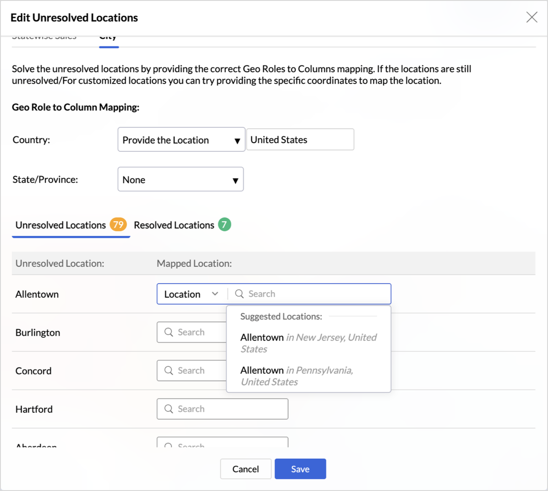Click search icon in Hartford row
This screenshot has width=548, height=491.
[x=169, y=409]
